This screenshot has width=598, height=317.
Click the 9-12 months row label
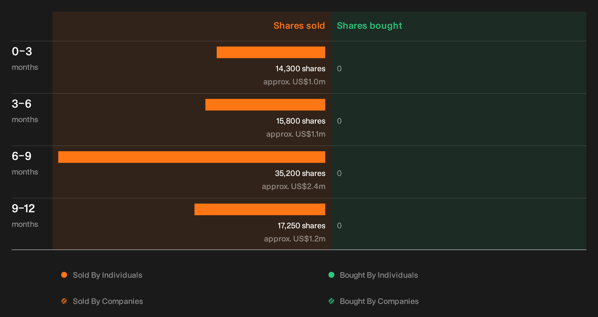[25, 216]
